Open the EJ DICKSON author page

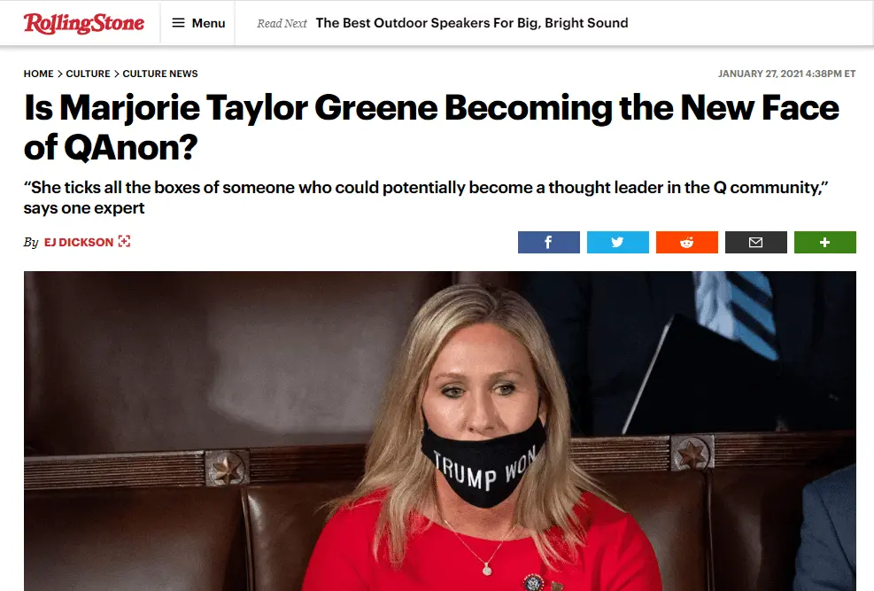79,242
